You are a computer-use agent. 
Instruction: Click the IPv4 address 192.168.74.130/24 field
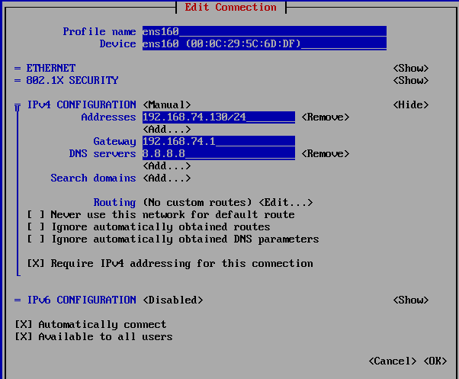pyautogui.click(x=218, y=117)
